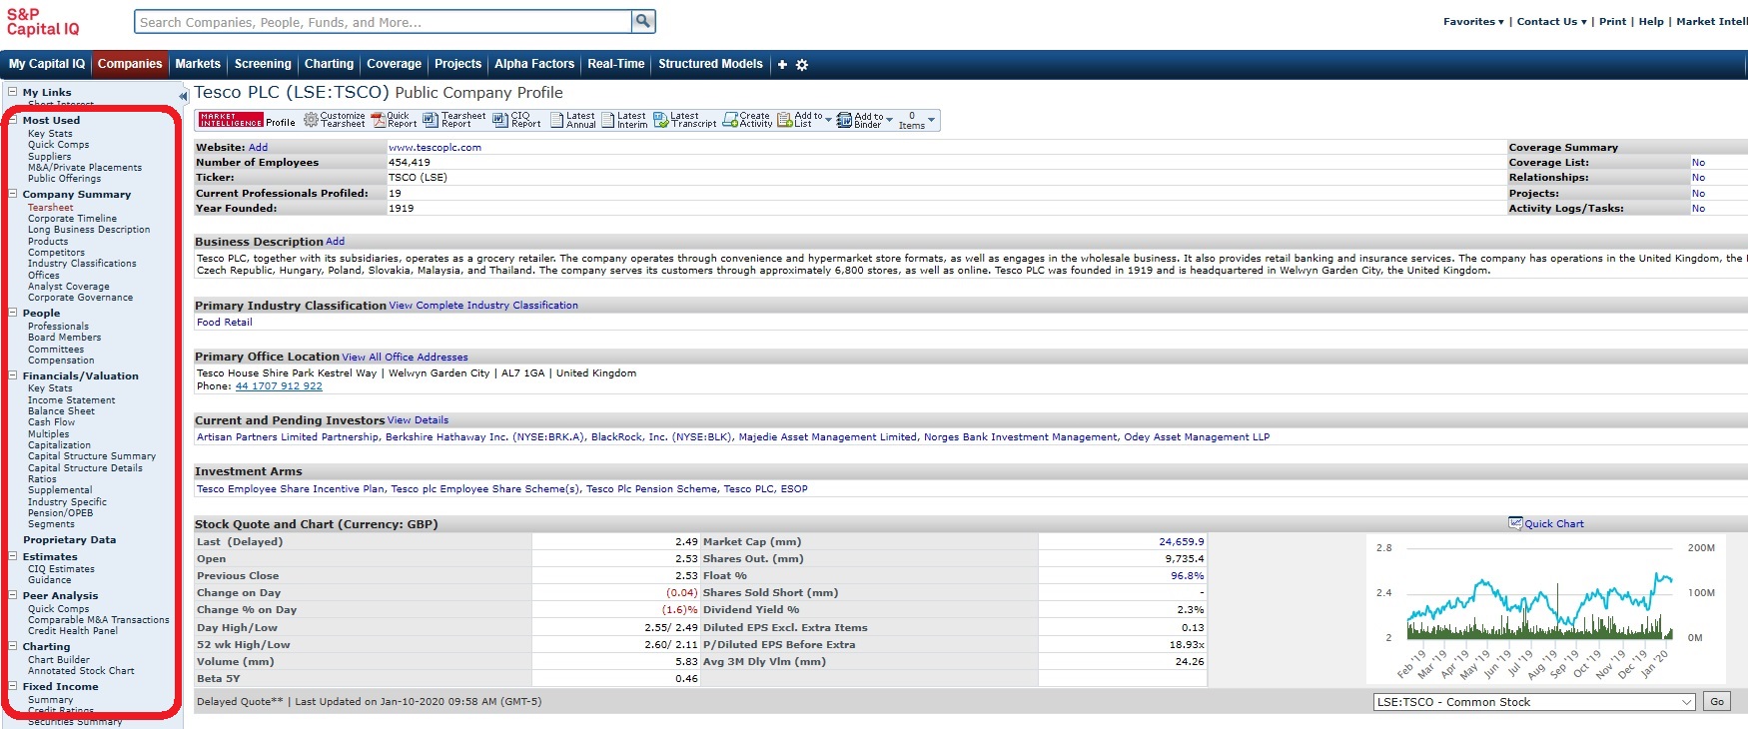Viewport: 1748px width, 729px height.
Task: Open the navigation settings gear icon
Action: click(802, 65)
